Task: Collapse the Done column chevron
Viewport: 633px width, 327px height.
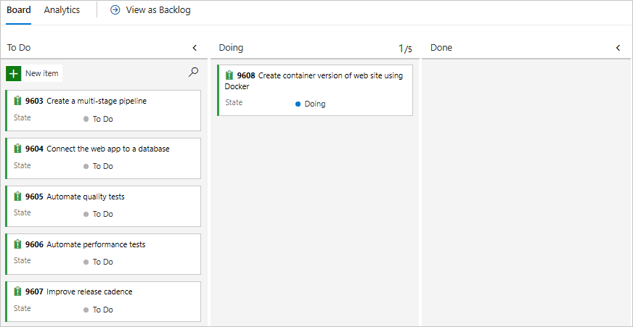Action: [x=618, y=48]
